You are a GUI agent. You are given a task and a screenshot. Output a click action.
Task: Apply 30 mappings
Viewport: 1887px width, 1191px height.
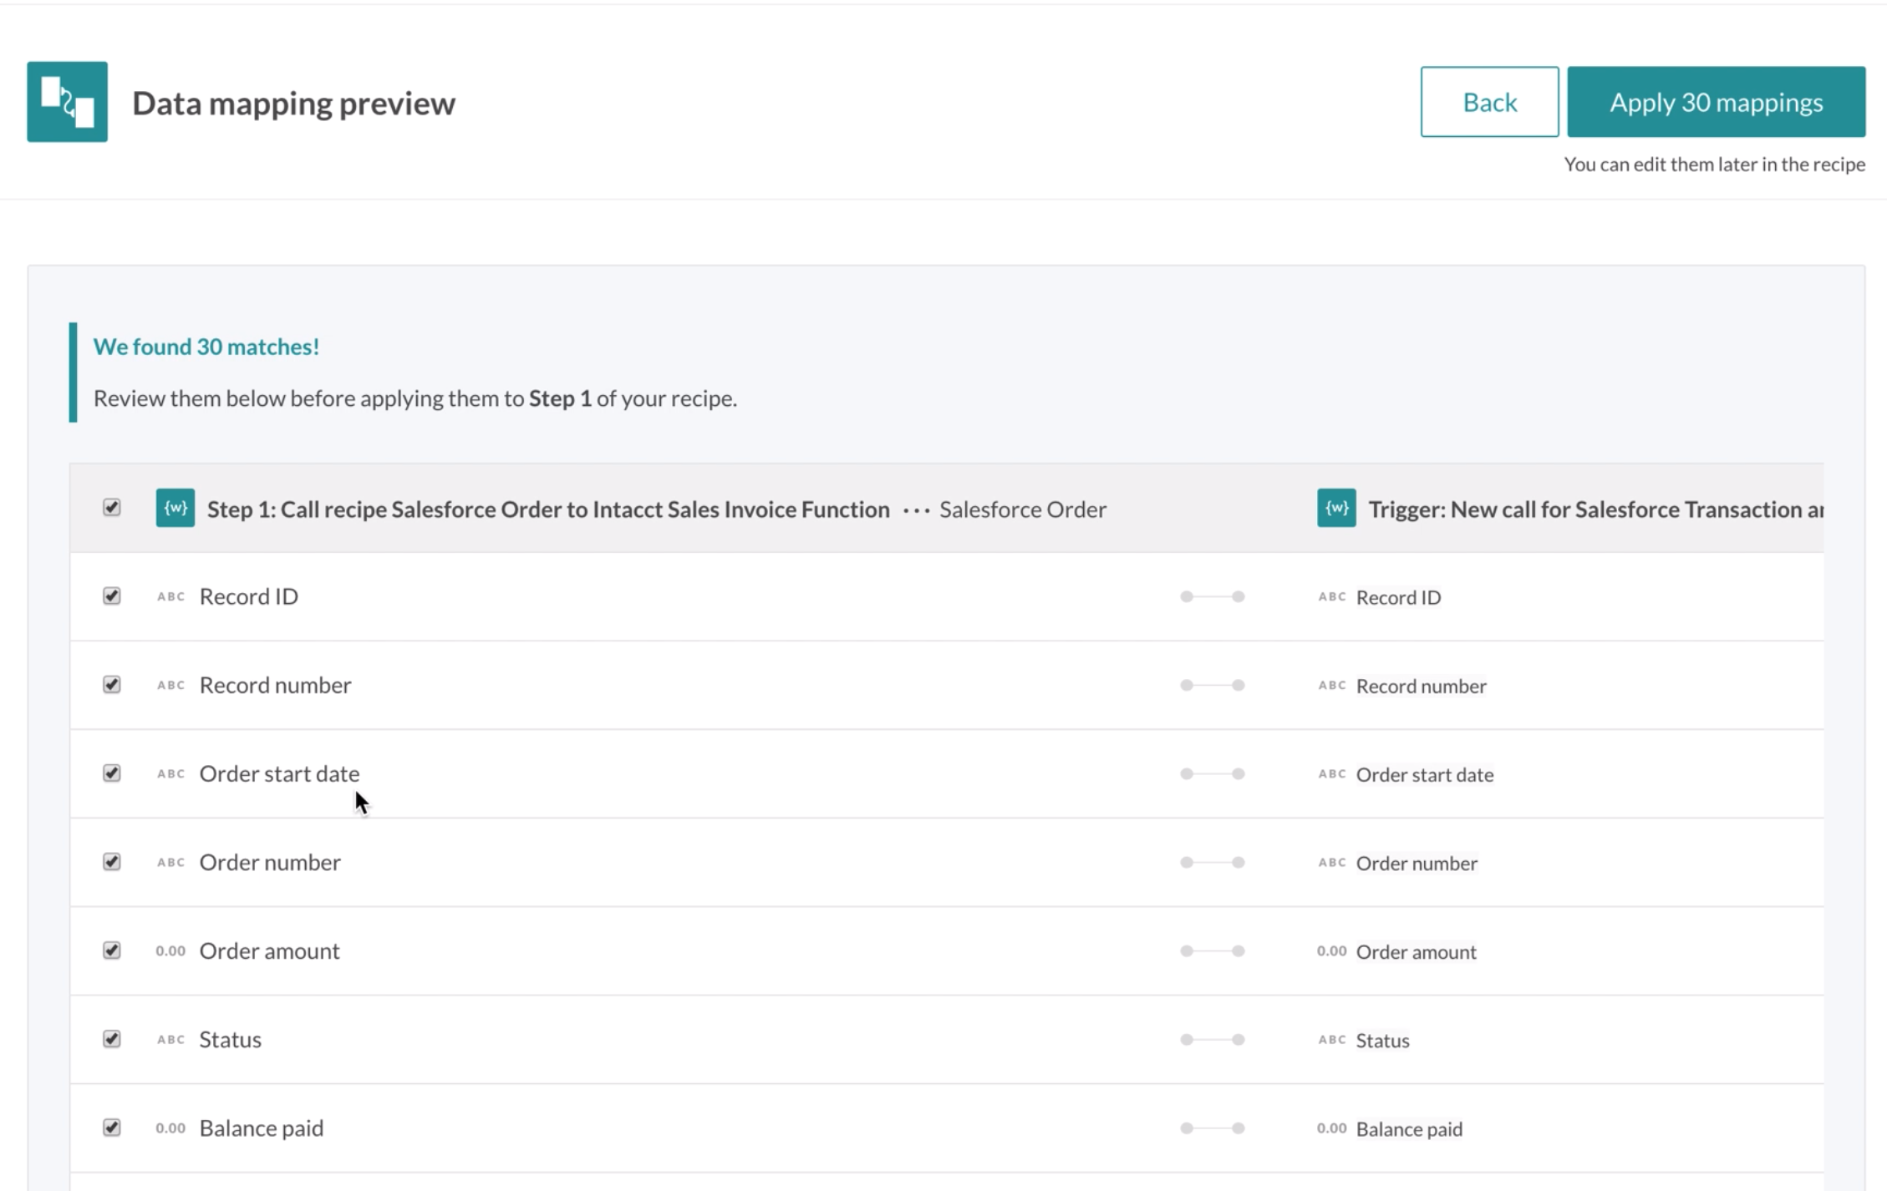pos(1716,102)
